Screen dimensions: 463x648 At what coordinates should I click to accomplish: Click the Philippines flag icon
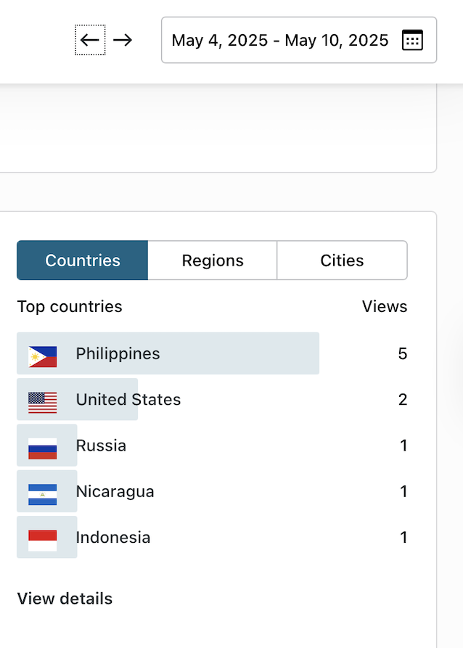(x=43, y=356)
